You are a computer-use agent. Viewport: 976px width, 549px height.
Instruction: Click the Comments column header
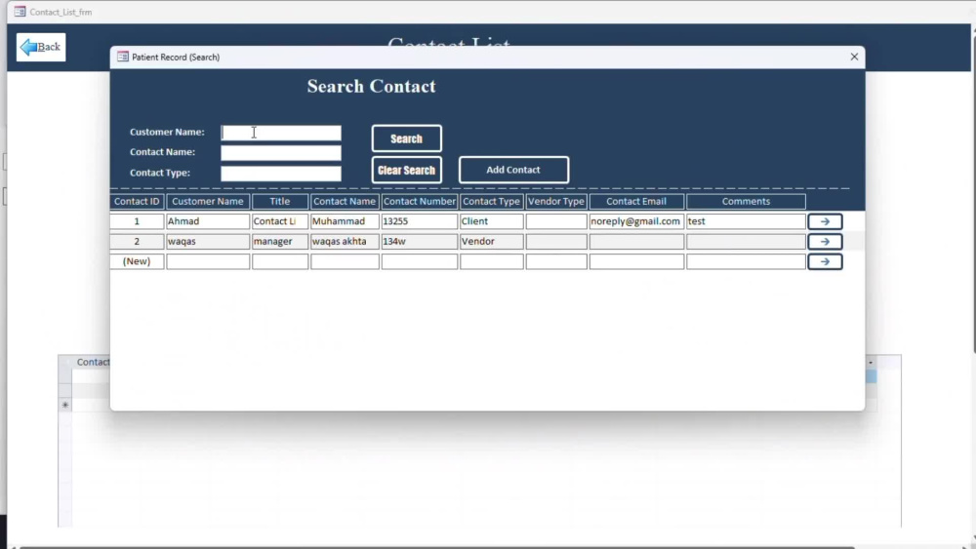747,202
